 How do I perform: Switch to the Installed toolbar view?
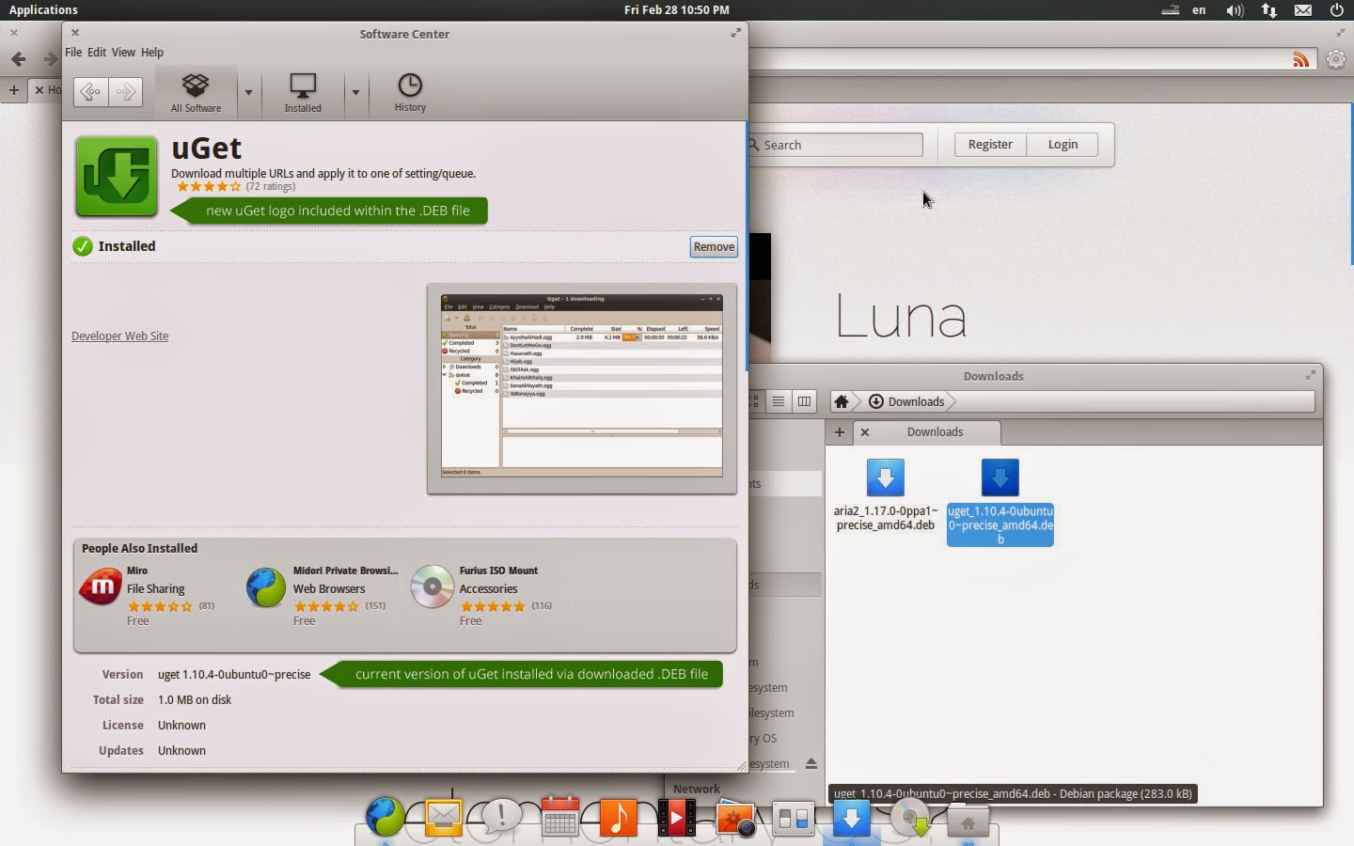(x=302, y=92)
